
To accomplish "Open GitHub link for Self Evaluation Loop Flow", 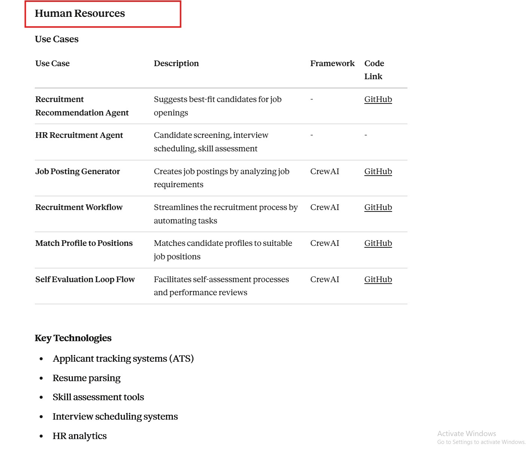I will coord(378,280).
